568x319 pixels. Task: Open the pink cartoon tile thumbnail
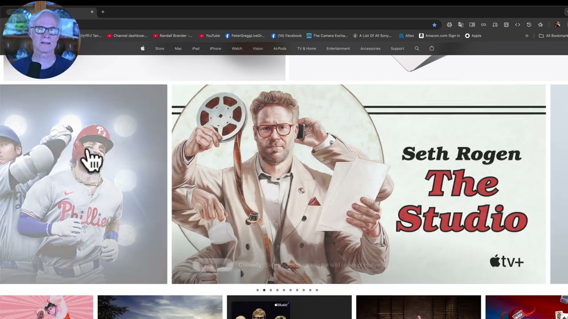point(47,307)
